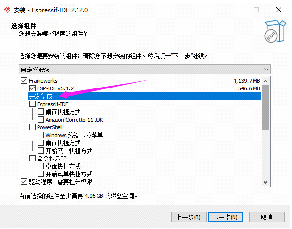Go back with the 上一步(B) button

tap(189, 217)
